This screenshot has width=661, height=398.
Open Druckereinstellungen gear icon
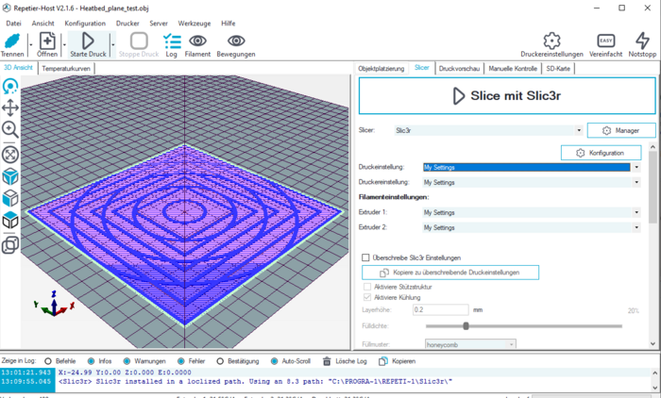[551, 41]
